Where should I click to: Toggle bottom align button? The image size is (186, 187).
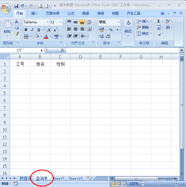coord(82,22)
